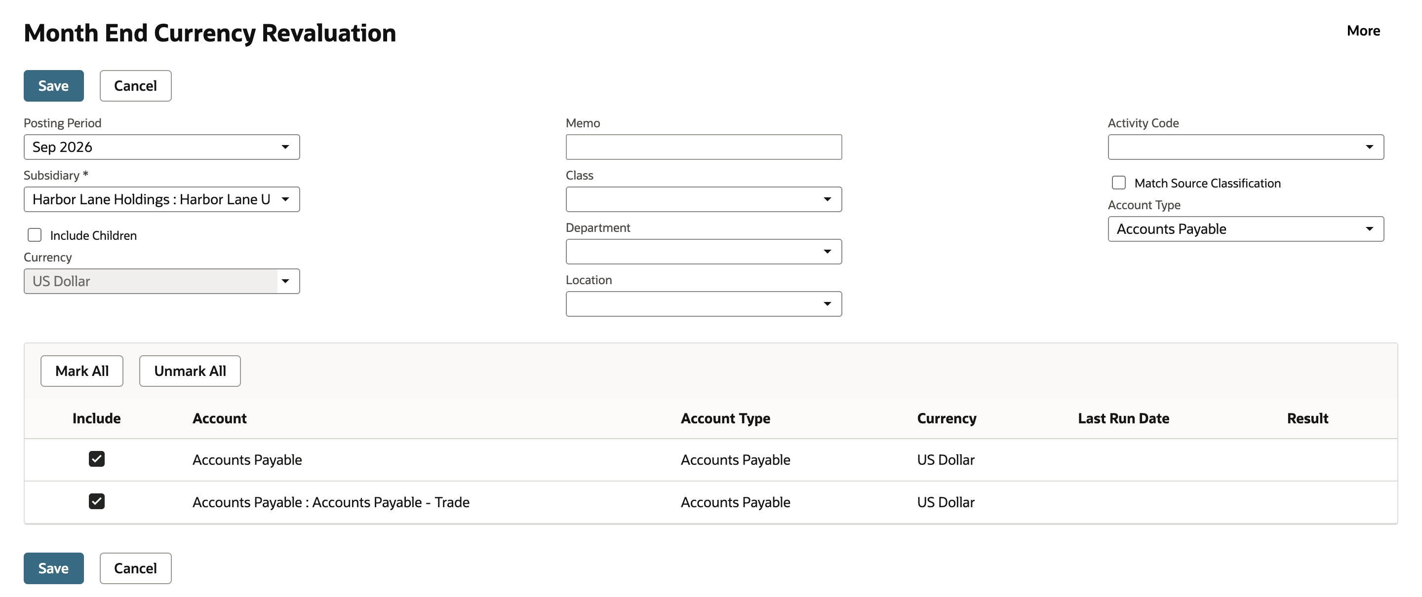Image resolution: width=1422 pixels, height=597 pixels.
Task: Uncheck Include for Accounts Payable row
Action: [97, 459]
